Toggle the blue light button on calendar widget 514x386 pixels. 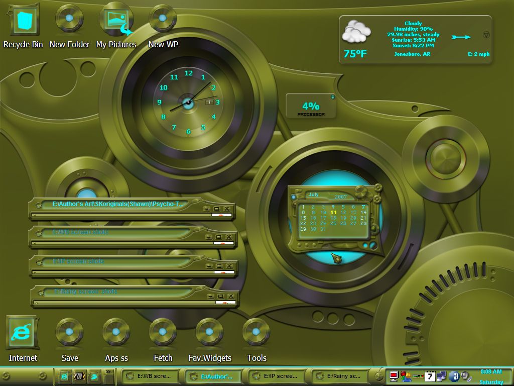pyautogui.click(x=293, y=197)
